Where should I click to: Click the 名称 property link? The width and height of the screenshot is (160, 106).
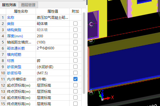(11, 18)
